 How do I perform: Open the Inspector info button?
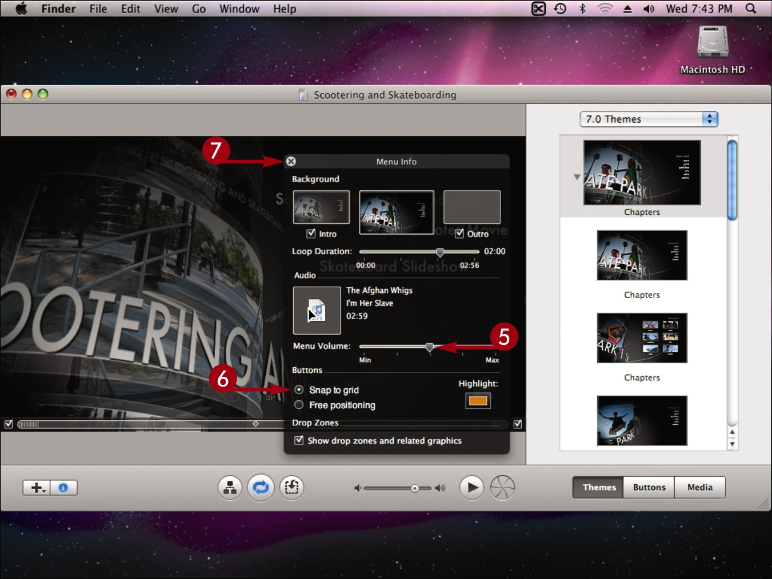pos(63,488)
